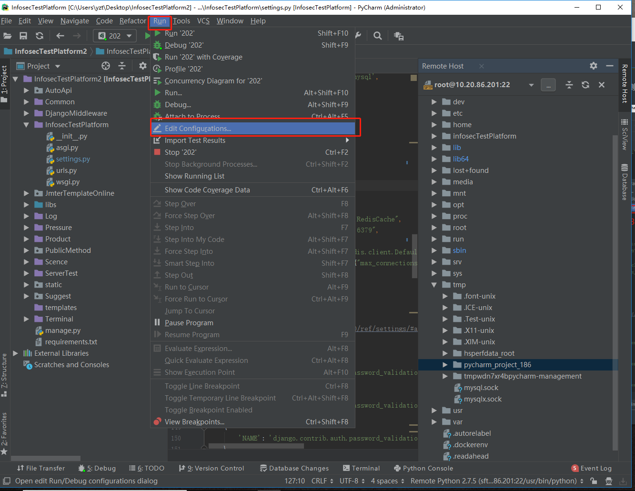This screenshot has width=635, height=491.
Task: Open the Database Changes tool window
Action: pyautogui.click(x=294, y=468)
